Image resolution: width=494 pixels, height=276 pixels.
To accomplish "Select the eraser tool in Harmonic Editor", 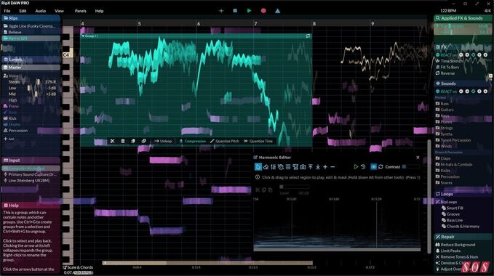I will click(x=266, y=167).
